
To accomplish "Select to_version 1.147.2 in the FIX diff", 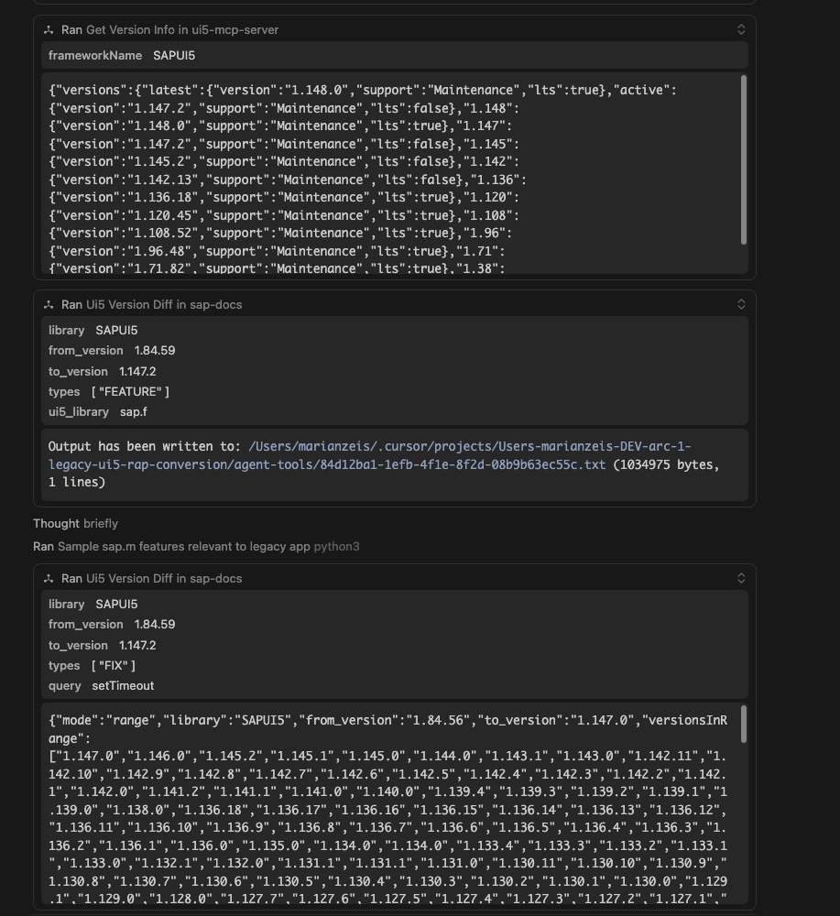I will 103,646.
